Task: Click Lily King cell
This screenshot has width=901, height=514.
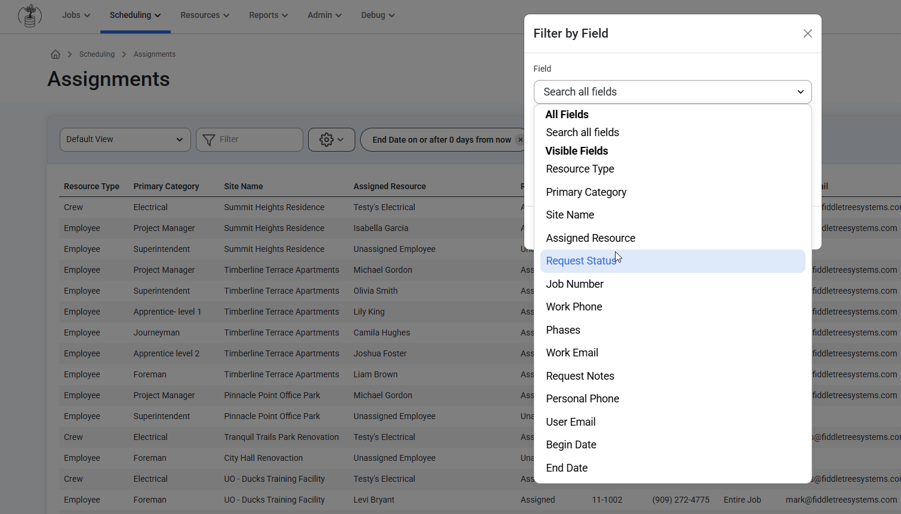Action: (369, 312)
